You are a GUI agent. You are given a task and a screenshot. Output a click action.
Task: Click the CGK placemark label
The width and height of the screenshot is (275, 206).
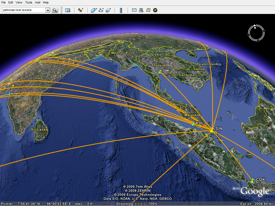pos(260,179)
